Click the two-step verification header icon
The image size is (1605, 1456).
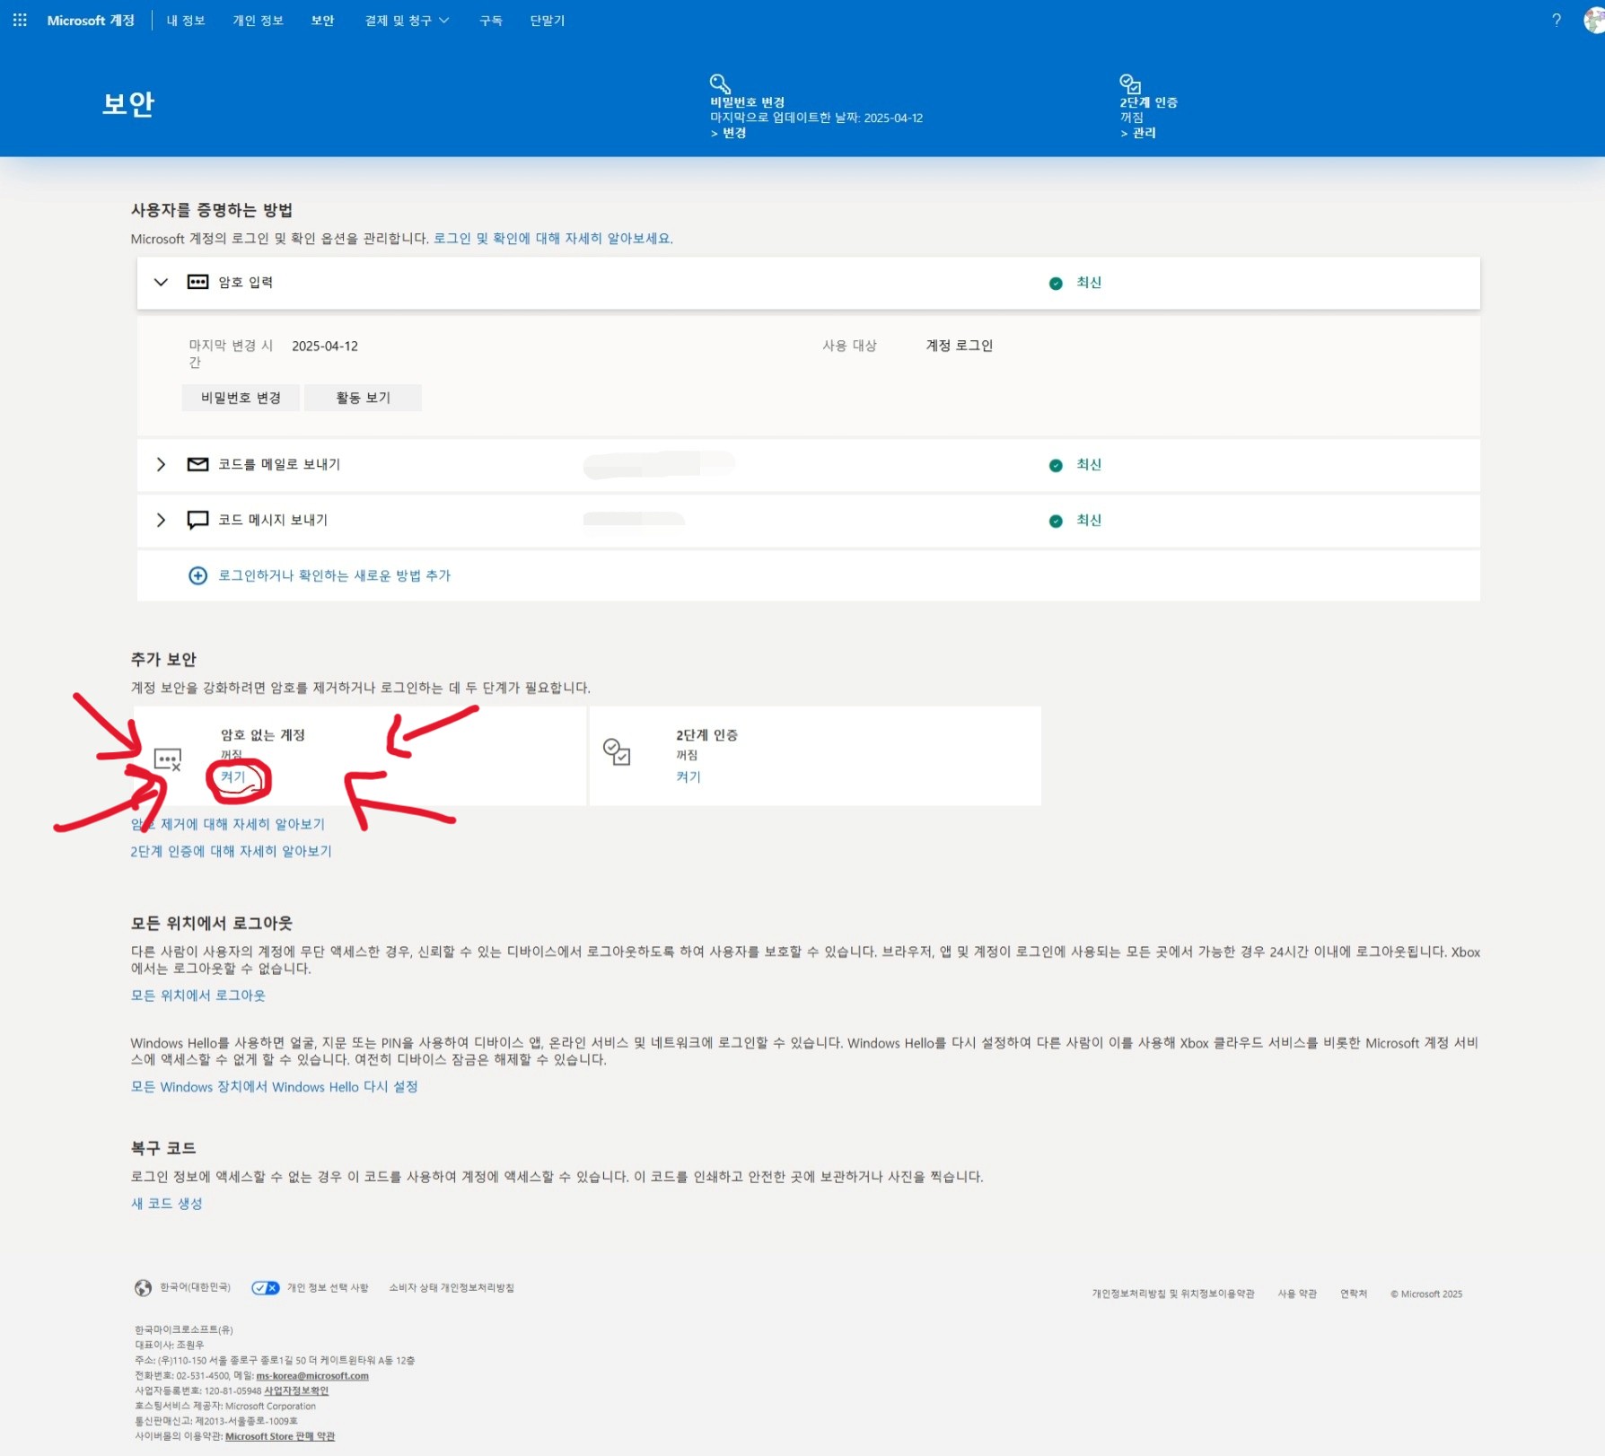pyautogui.click(x=1130, y=83)
